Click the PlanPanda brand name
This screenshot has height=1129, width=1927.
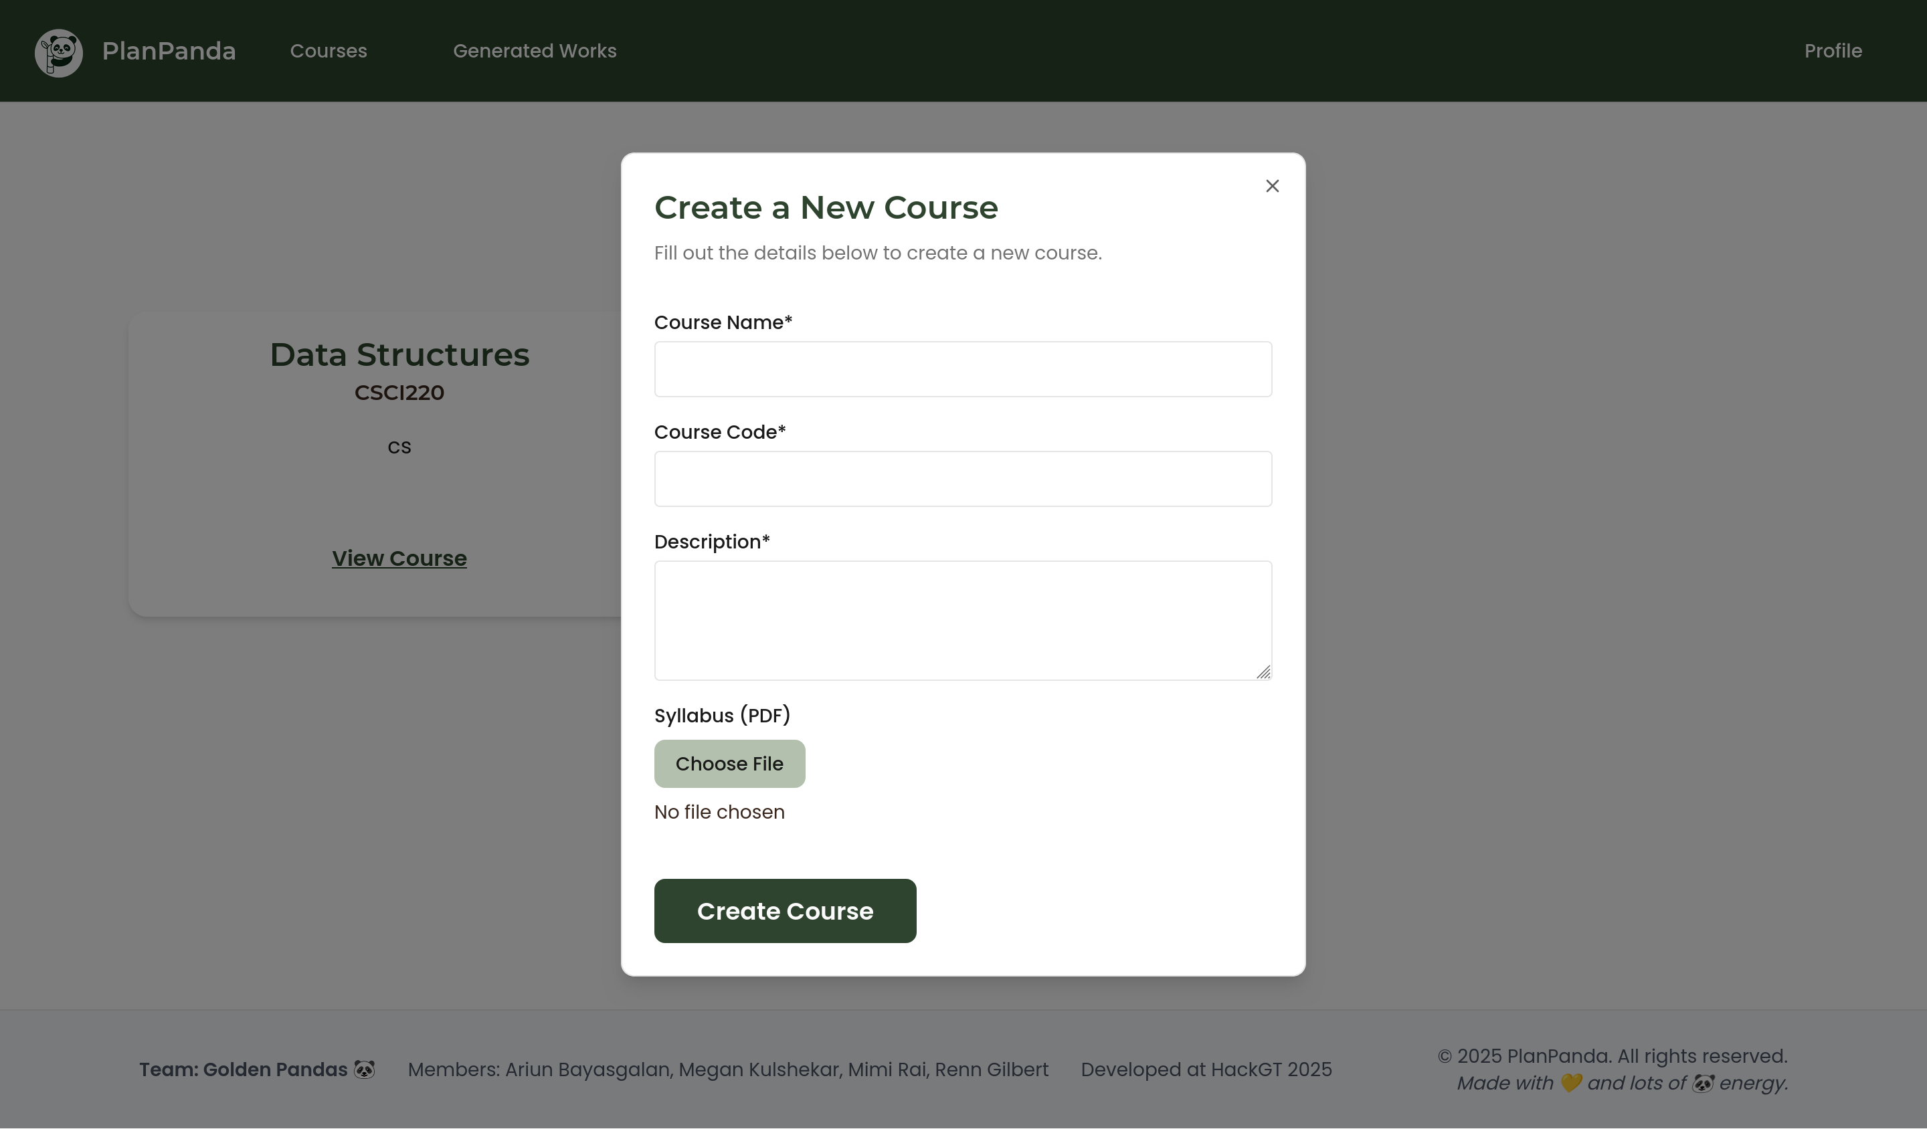click(169, 52)
